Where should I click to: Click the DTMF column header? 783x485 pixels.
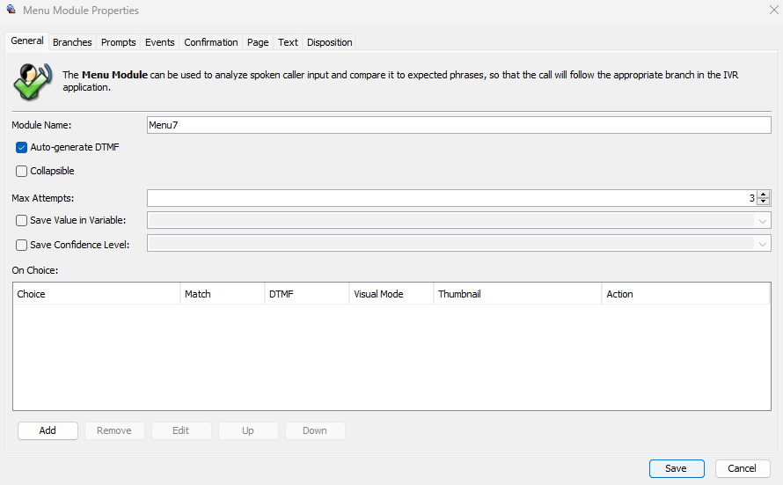[x=307, y=294]
